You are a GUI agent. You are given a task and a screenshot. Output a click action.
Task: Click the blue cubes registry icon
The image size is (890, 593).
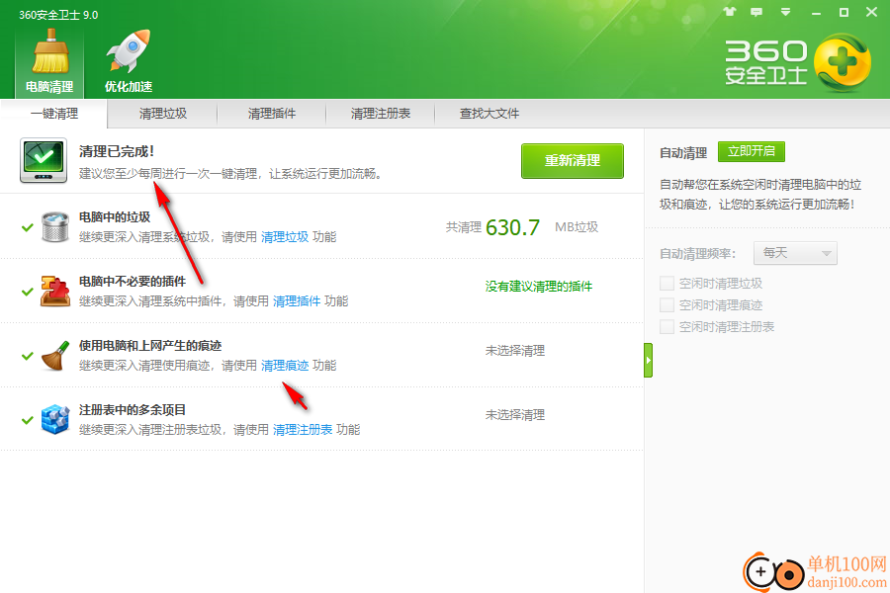coord(55,419)
